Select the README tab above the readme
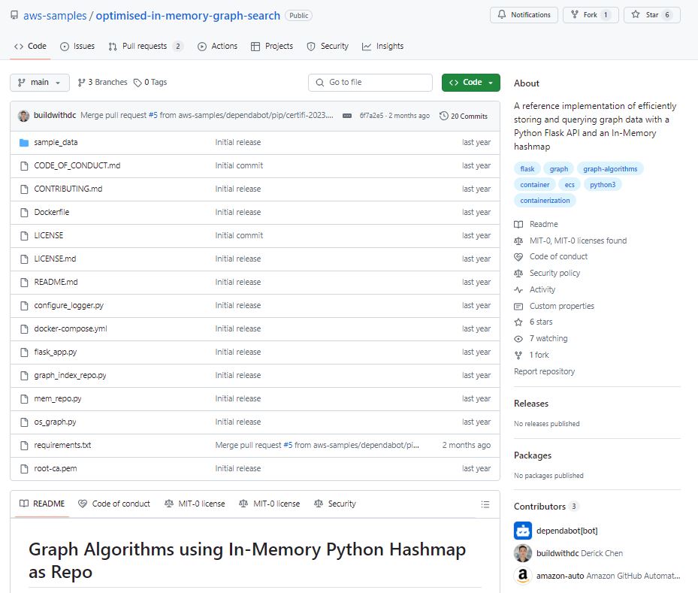The image size is (698, 593). coord(42,504)
